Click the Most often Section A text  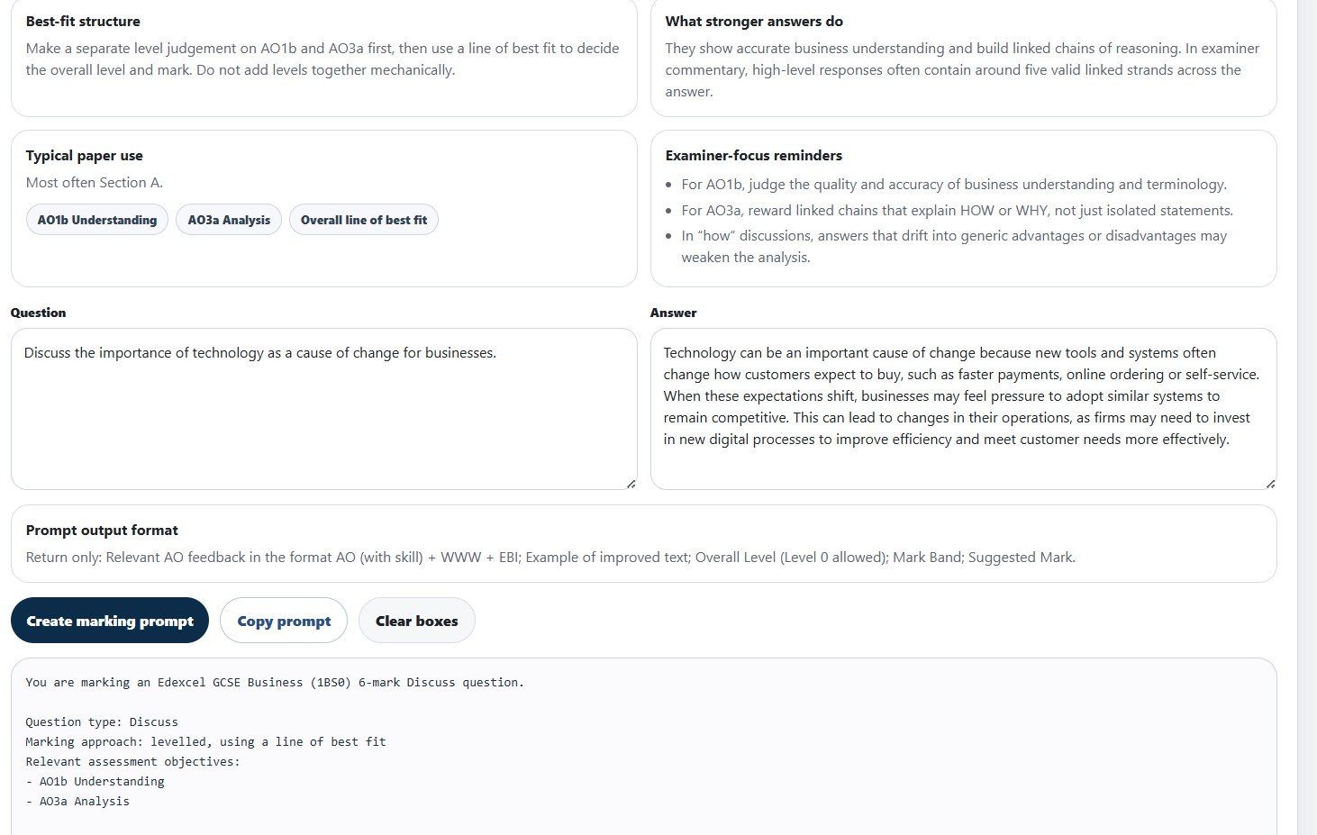coord(95,183)
